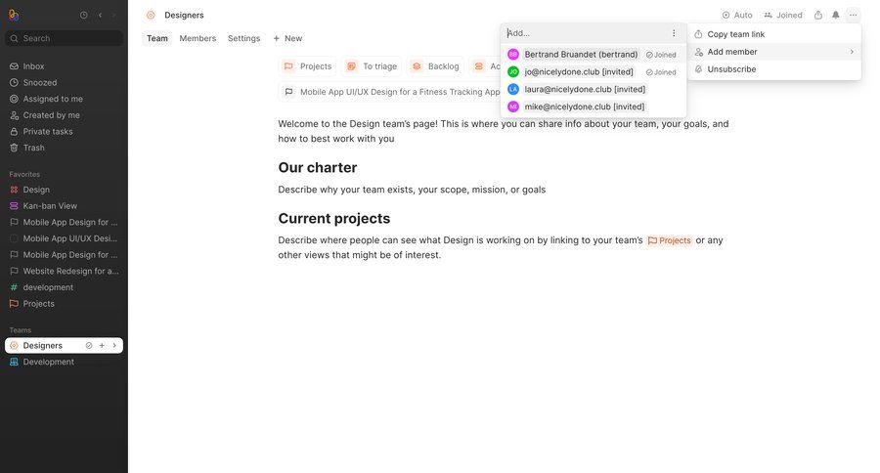Open the recent history clock icon
Screen dimensions: 880x473
[x=84, y=16]
